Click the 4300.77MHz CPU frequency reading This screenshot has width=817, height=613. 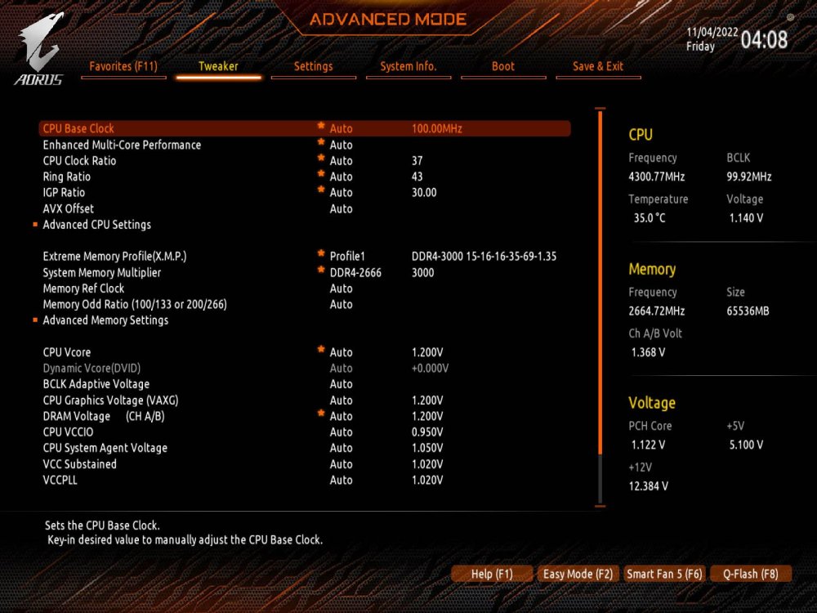point(657,177)
